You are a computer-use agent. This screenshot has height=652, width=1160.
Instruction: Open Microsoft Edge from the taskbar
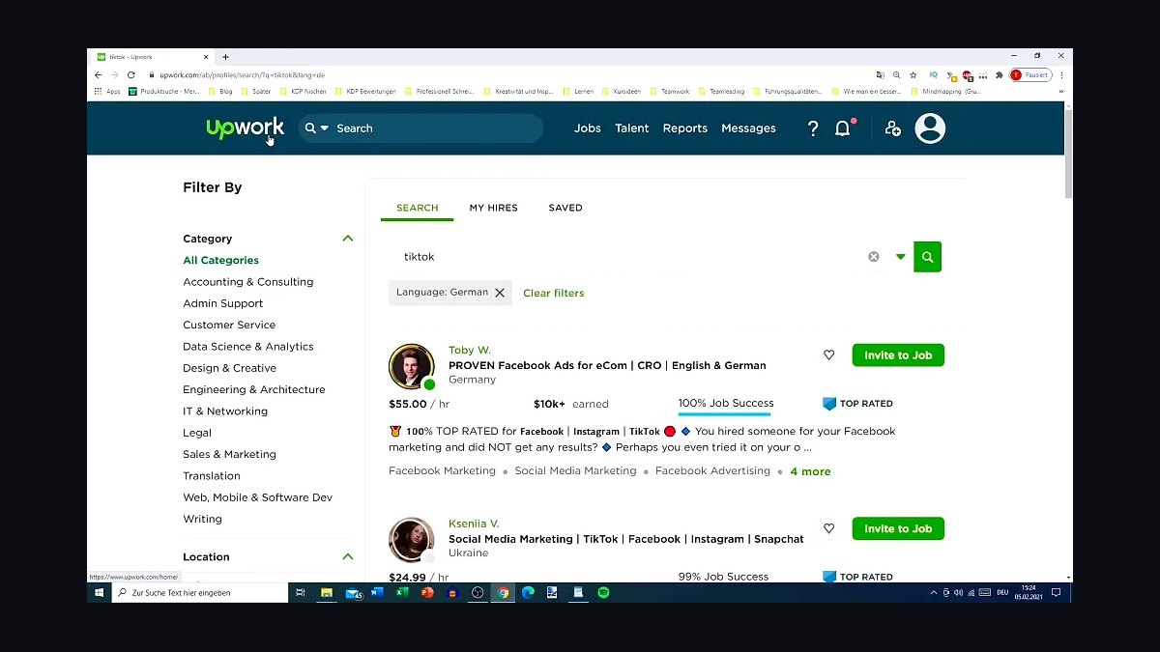click(528, 592)
